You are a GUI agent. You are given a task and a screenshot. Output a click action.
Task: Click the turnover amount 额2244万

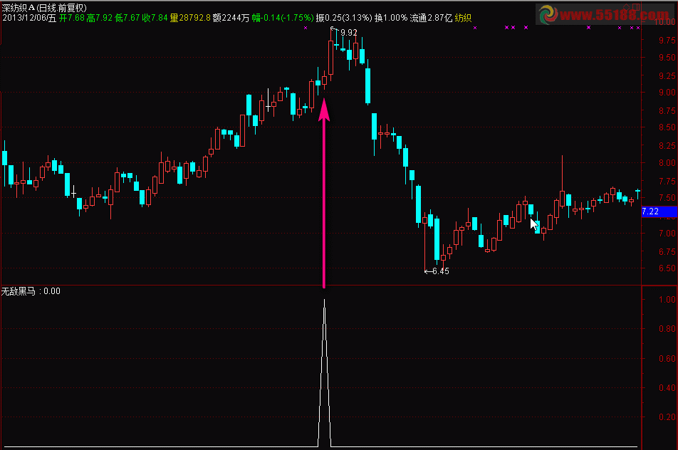point(231,18)
